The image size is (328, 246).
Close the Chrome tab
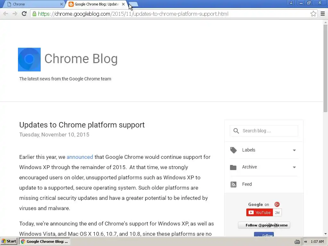pos(61,4)
